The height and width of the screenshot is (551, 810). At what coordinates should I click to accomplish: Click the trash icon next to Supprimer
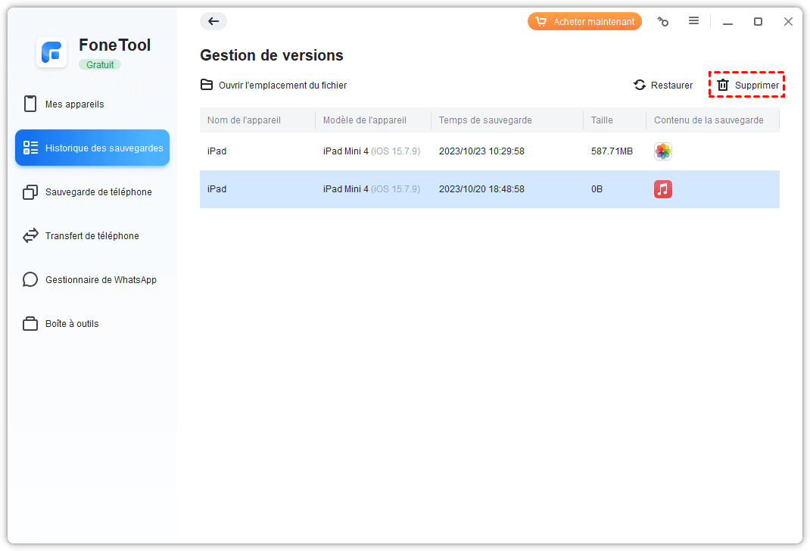pos(723,86)
